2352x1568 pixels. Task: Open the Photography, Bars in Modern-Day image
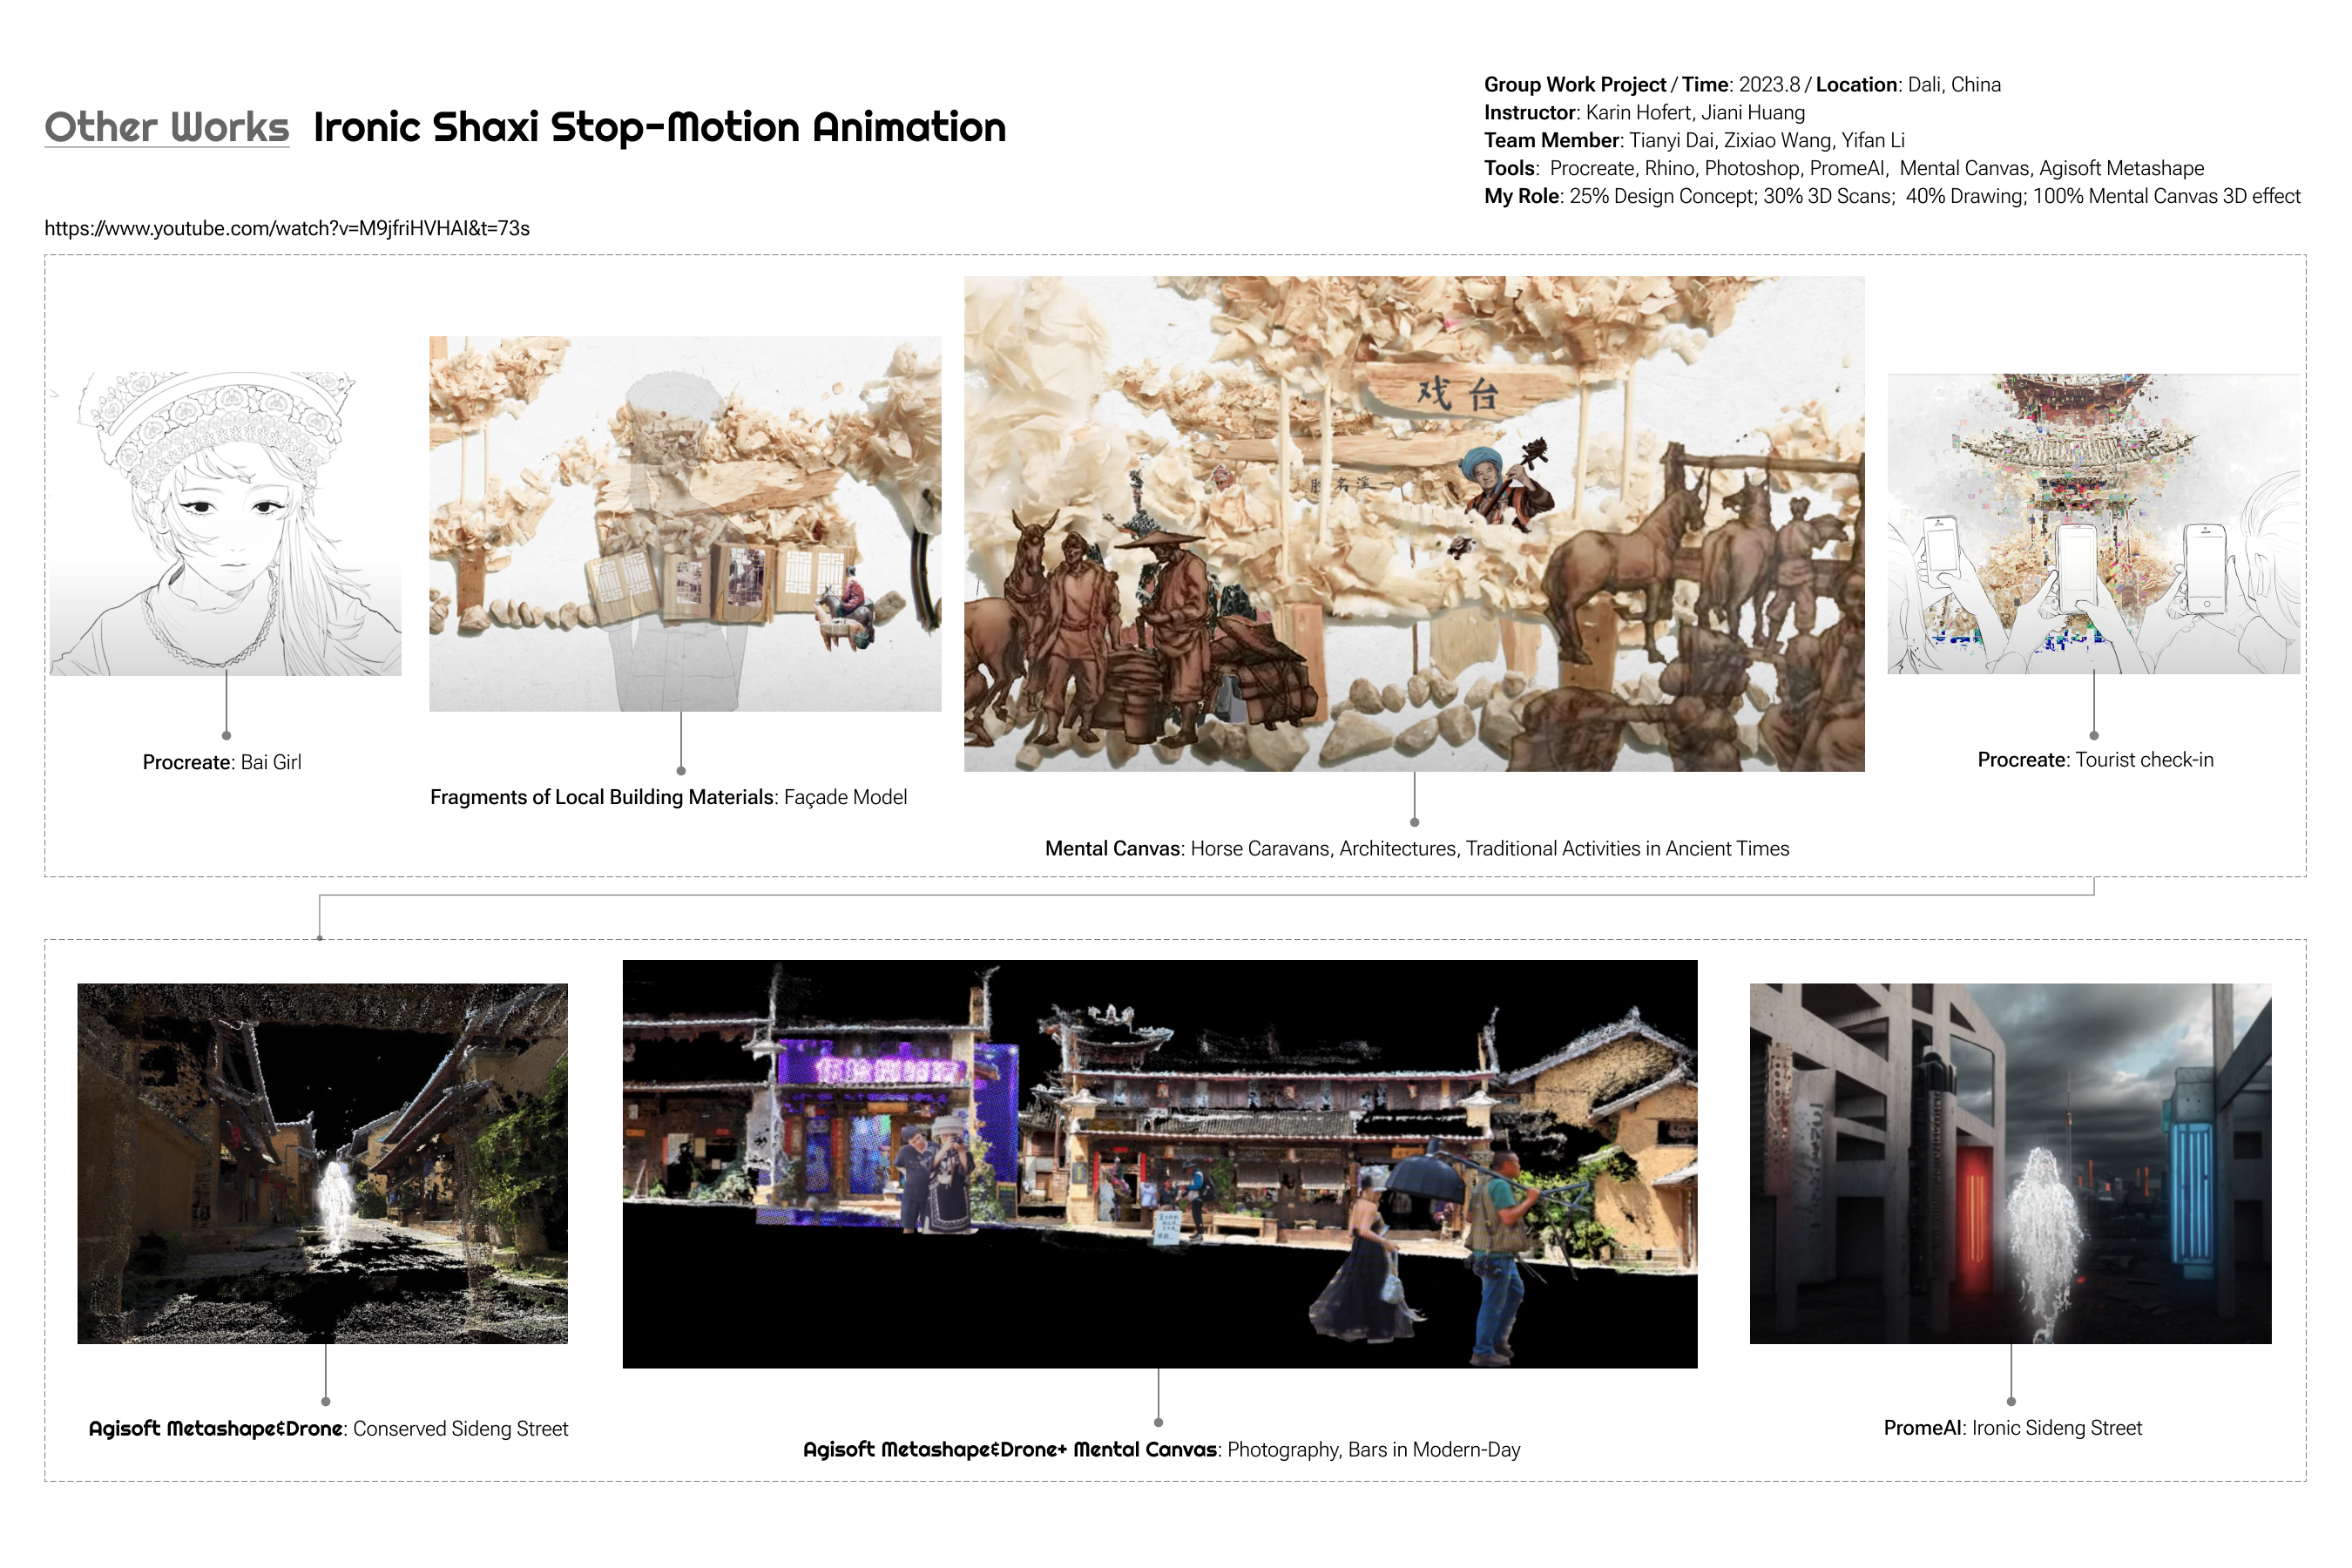1160,1164
